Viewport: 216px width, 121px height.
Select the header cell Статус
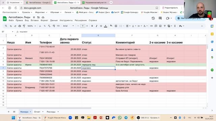(98, 41)
